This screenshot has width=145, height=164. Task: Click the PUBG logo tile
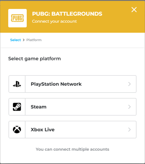pos(17,18)
